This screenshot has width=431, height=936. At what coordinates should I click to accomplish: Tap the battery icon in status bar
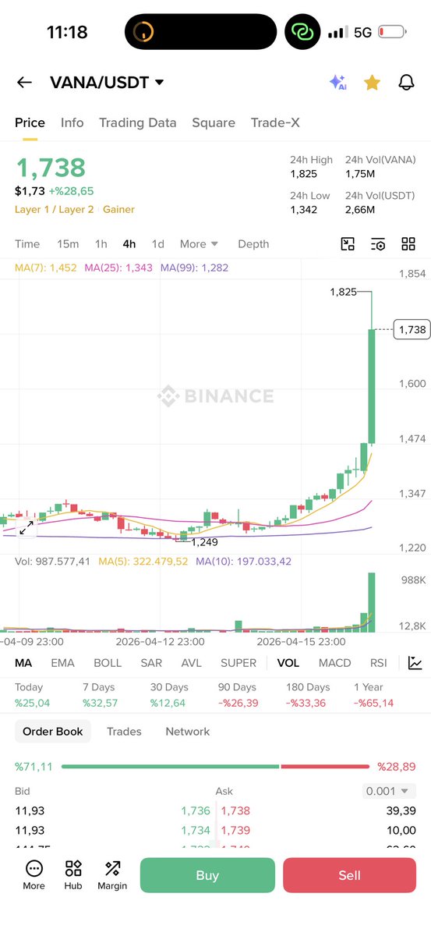click(x=393, y=32)
